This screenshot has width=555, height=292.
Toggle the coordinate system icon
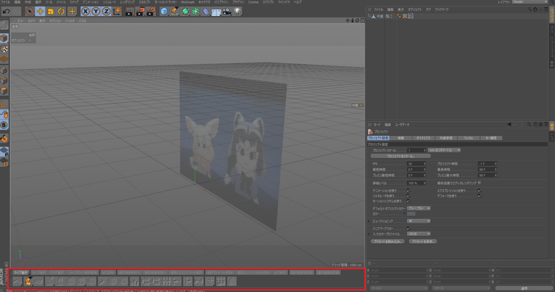click(x=117, y=11)
